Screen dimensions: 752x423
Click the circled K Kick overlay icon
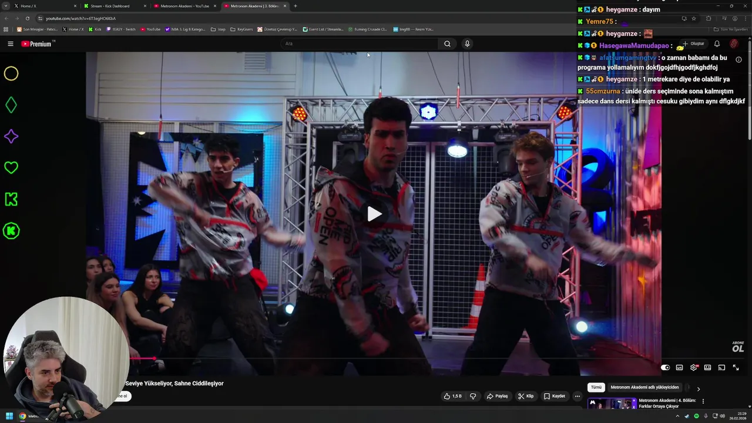point(11,231)
